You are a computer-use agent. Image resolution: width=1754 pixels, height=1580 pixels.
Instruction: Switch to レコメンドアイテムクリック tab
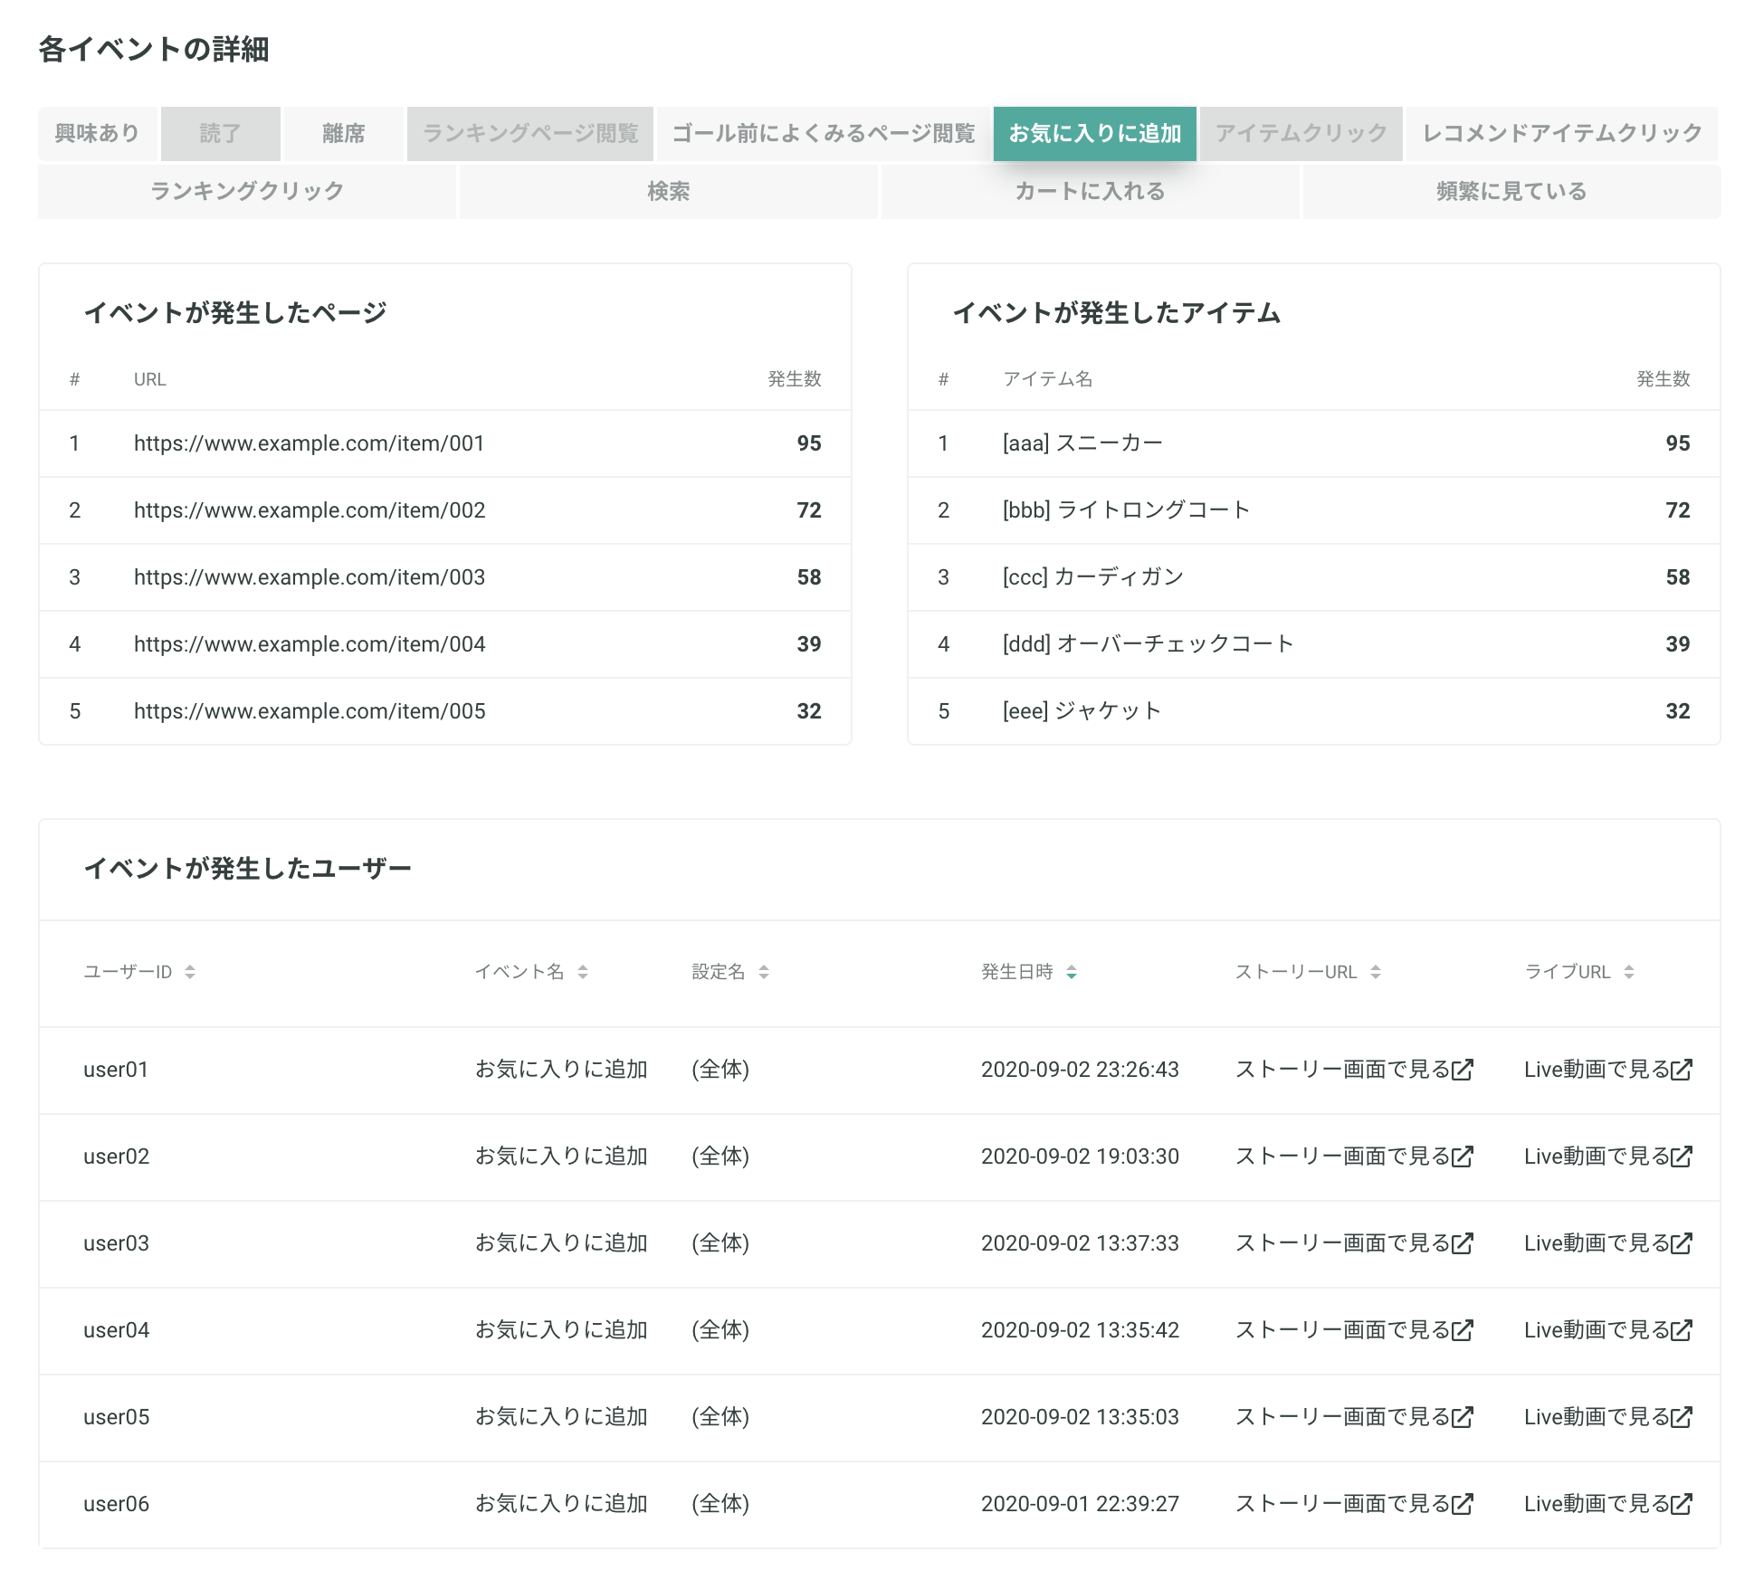click(x=1562, y=134)
